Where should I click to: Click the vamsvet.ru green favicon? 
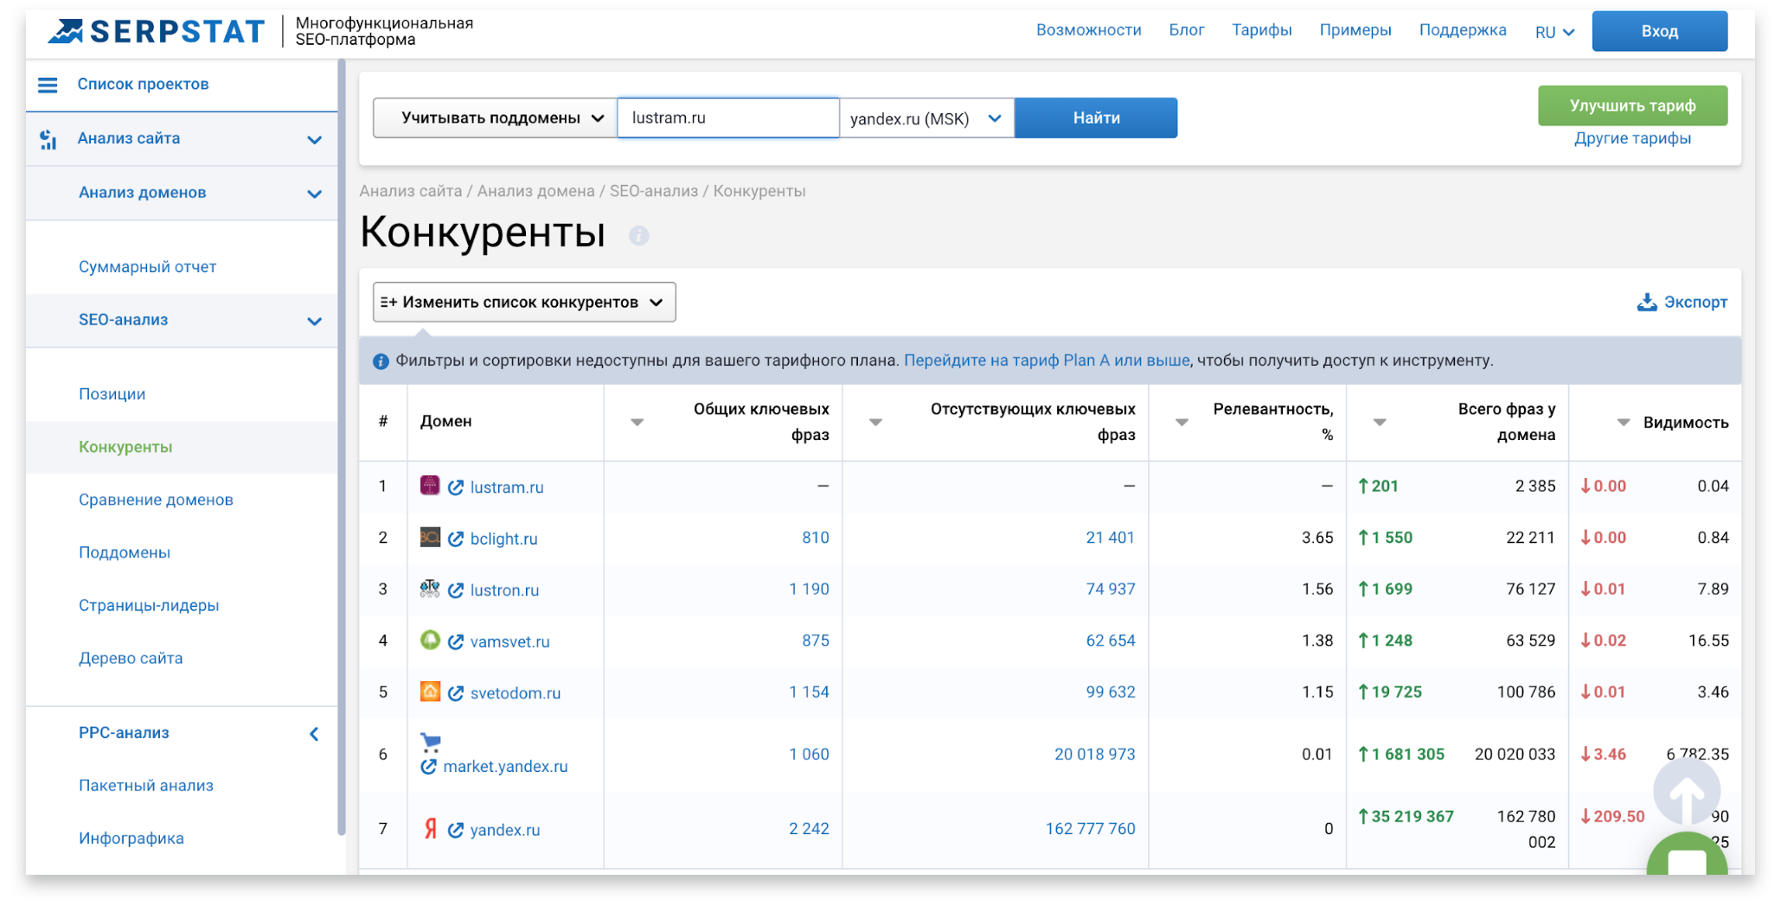coord(430,640)
